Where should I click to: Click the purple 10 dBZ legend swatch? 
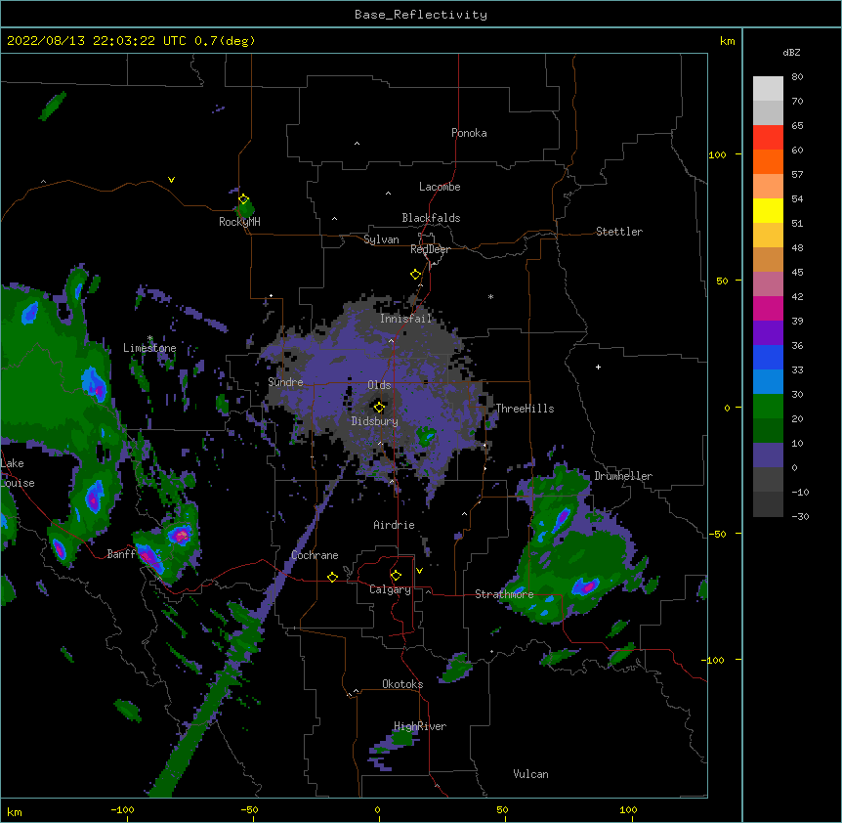(x=768, y=455)
